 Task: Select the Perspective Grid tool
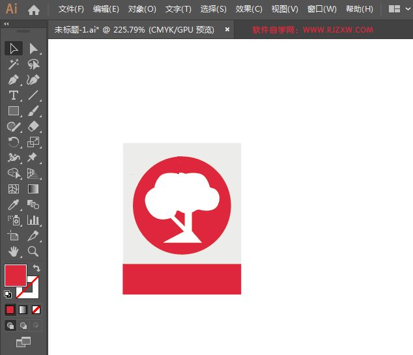[x=33, y=173]
